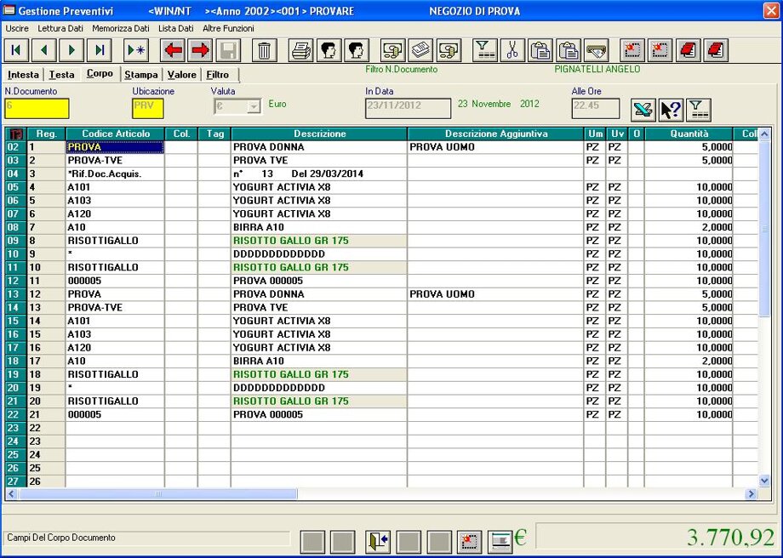The height and width of the screenshot is (558, 783).
Task: Click the exit door icon at bottom
Action: tap(378, 540)
